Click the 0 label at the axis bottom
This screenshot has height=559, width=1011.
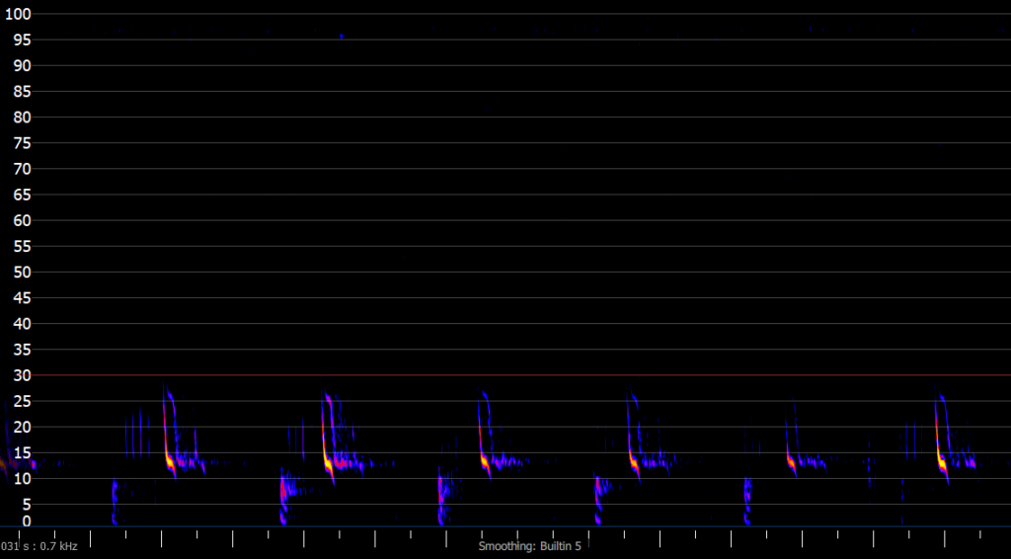pos(27,520)
